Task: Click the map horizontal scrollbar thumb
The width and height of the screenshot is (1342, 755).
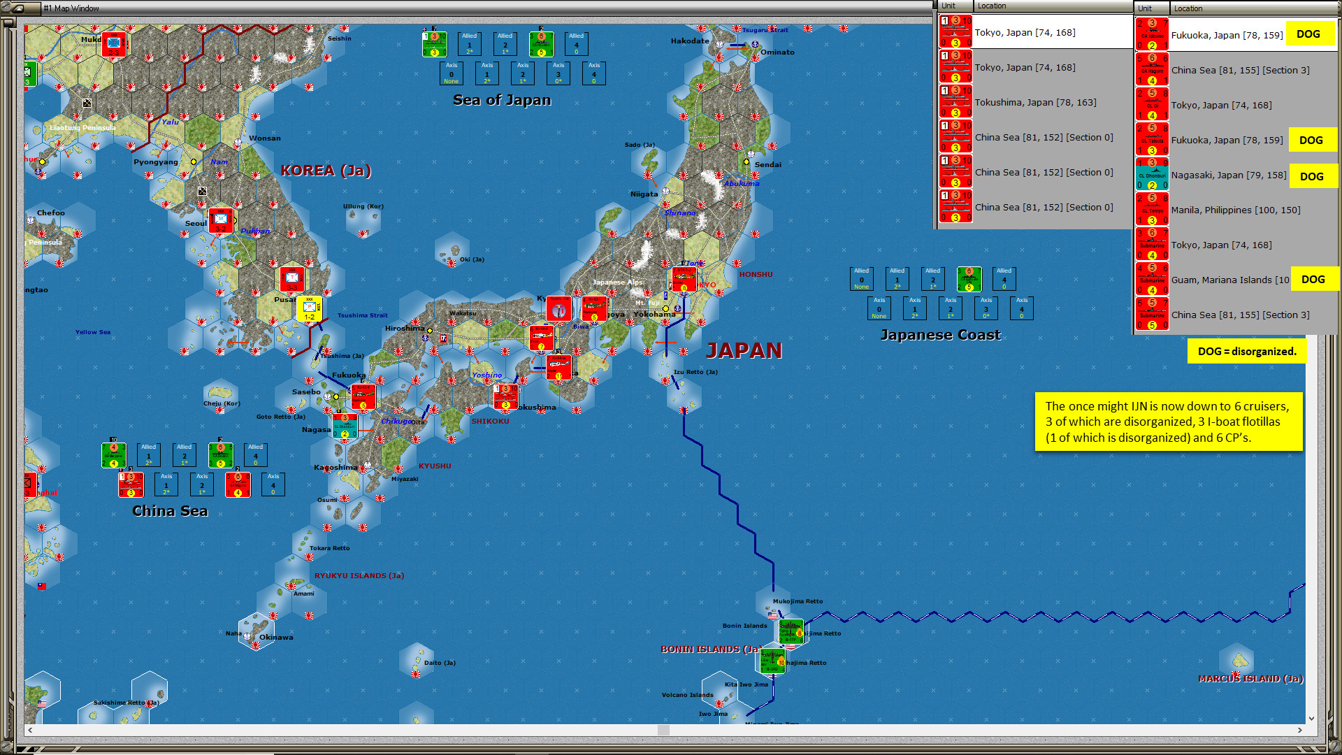Action: pos(663,730)
